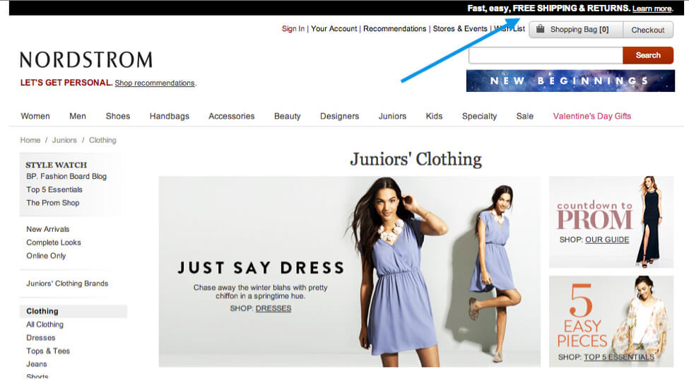Open the Women menu
This screenshot has height=379, width=689.
(x=35, y=116)
